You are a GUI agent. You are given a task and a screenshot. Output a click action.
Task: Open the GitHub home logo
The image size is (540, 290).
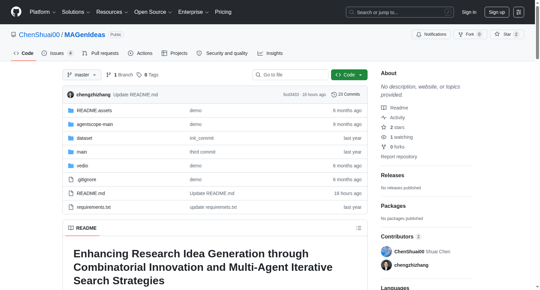pos(16,12)
